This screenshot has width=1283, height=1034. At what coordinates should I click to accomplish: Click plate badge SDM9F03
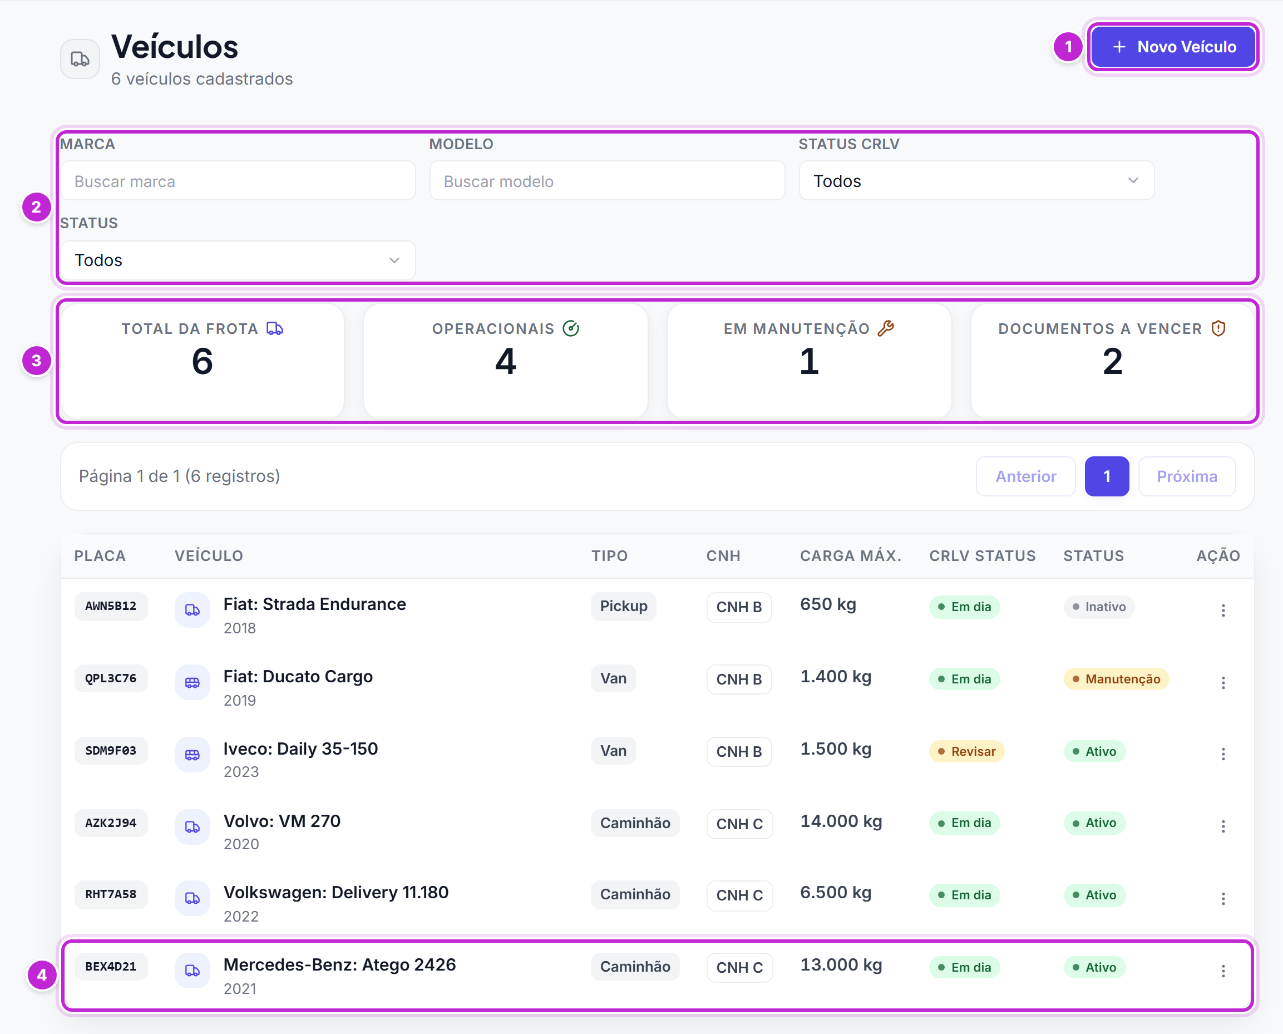pyautogui.click(x=111, y=751)
